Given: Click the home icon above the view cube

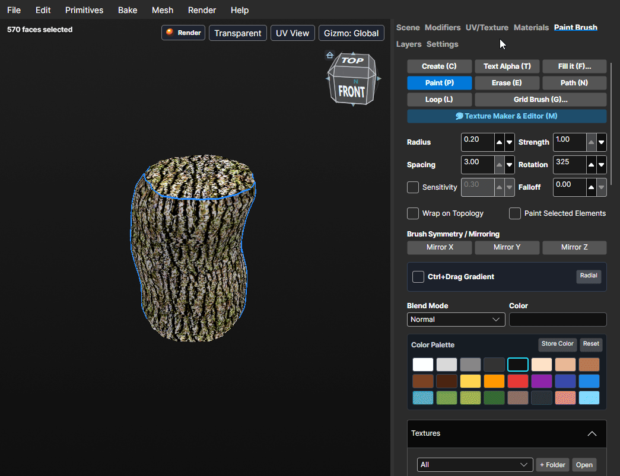Looking at the screenshot, I should (330, 55).
